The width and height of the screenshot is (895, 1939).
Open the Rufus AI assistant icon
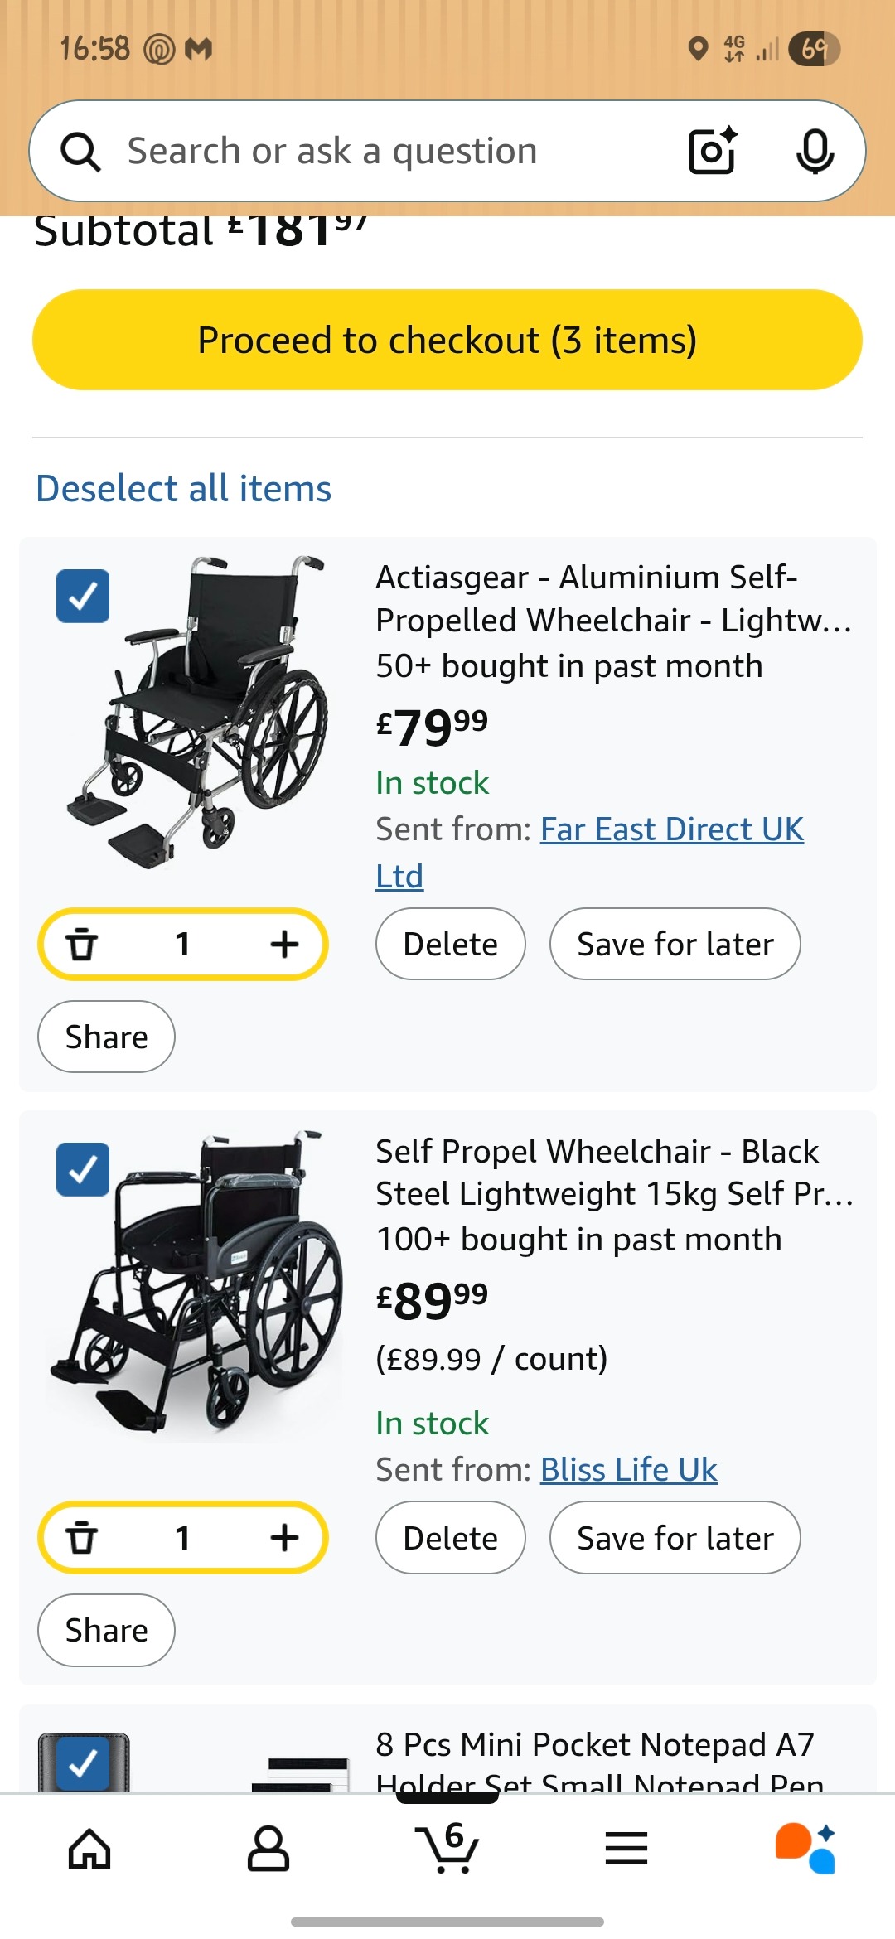[x=805, y=1849]
